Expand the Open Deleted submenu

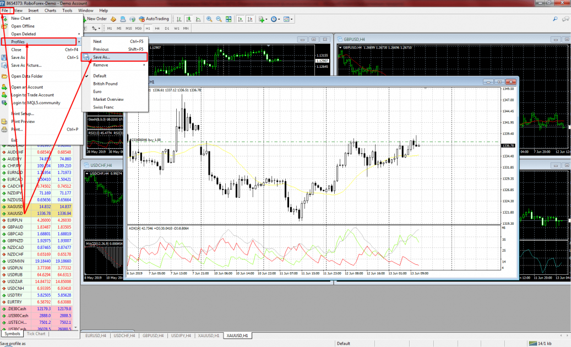point(41,34)
